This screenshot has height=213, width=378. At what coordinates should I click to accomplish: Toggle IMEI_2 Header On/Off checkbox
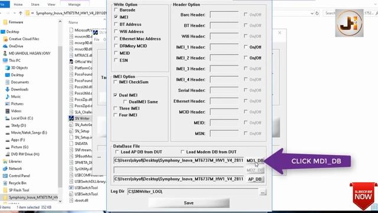point(246,58)
